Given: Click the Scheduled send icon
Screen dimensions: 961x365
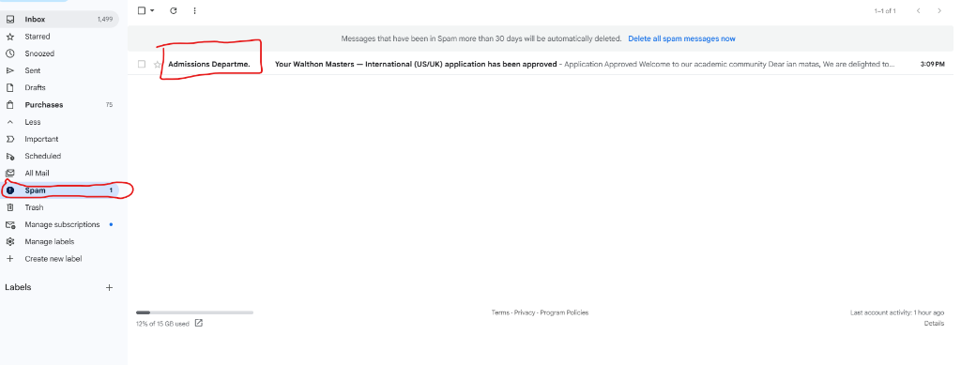Looking at the screenshot, I should (9, 156).
